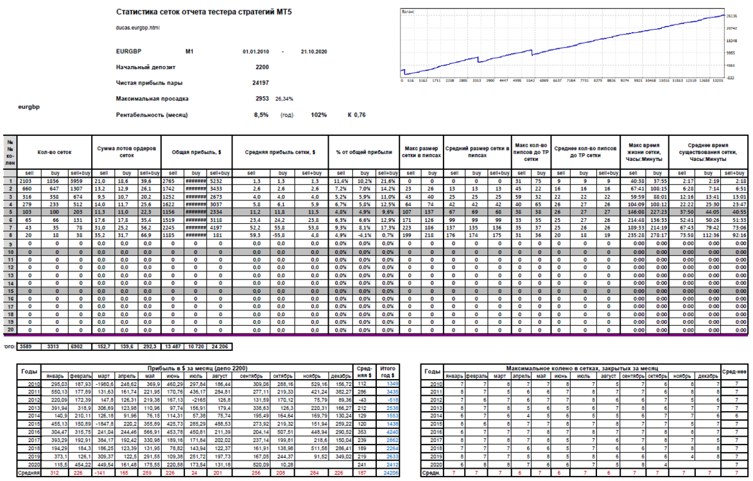Select the Итого год $ column header

click(388, 372)
